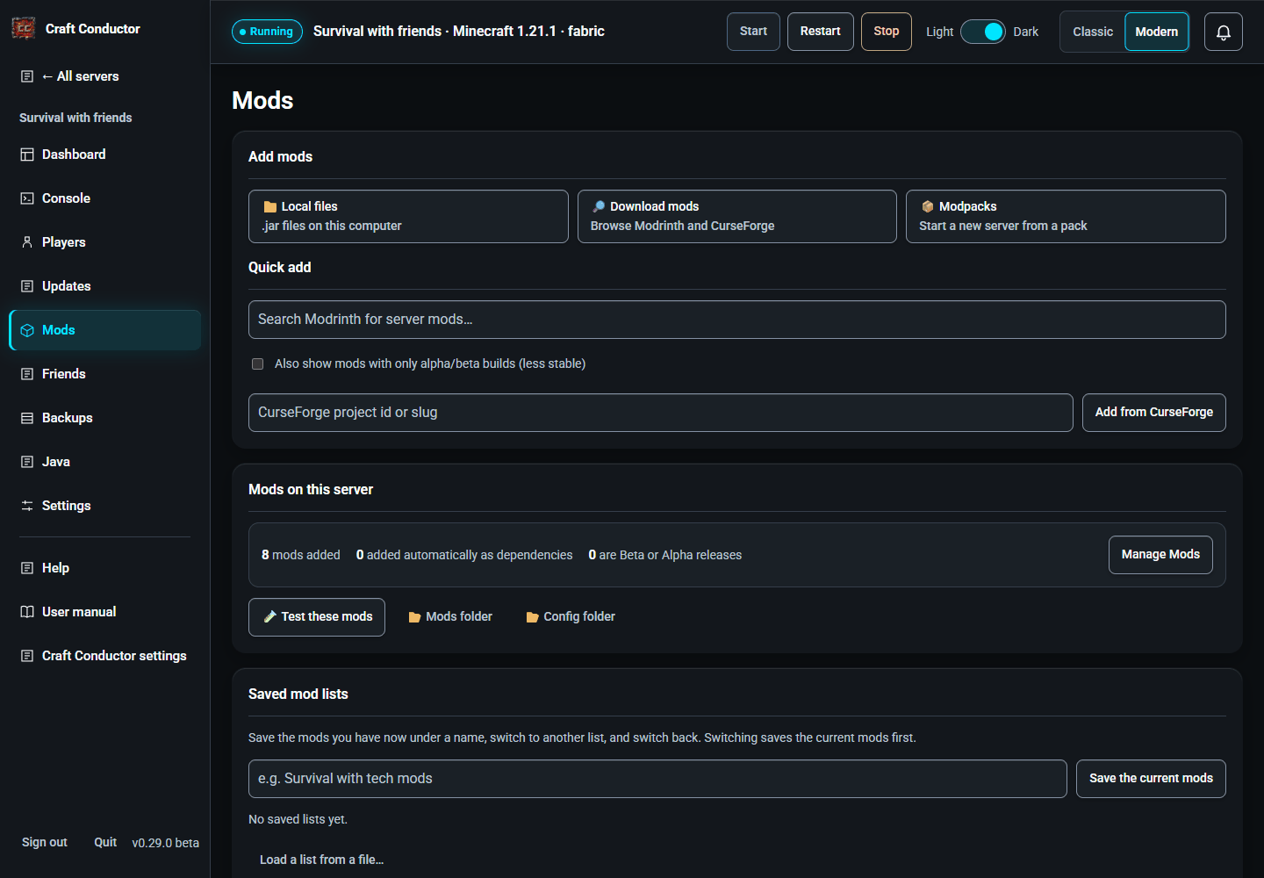1264x878 pixels.
Task: Select the Modern layout option
Action: tap(1157, 32)
